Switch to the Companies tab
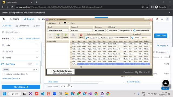 (x=22, y=26)
